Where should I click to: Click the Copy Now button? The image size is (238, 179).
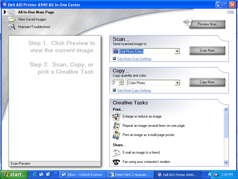tap(207, 82)
